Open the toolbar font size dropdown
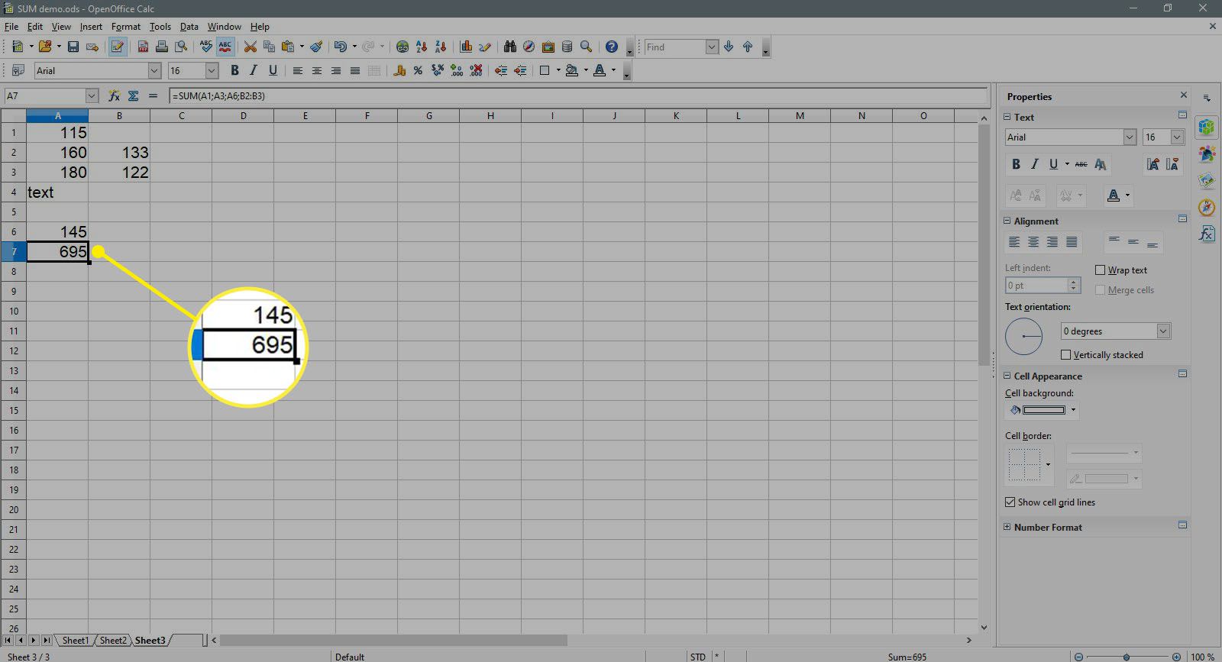This screenshot has width=1222, height=662. [212, 70]
